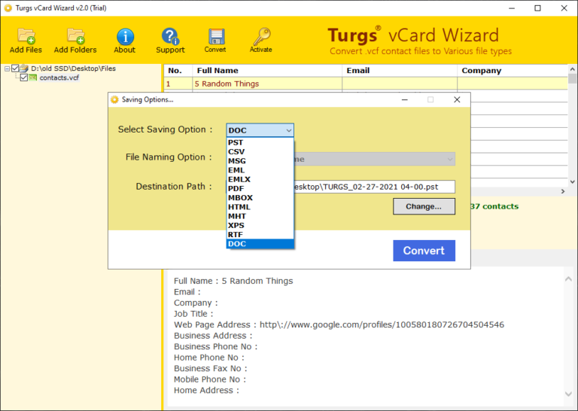
Task: Click the folder icon beside D:\old SSD path
Action: tap(24, 68)
